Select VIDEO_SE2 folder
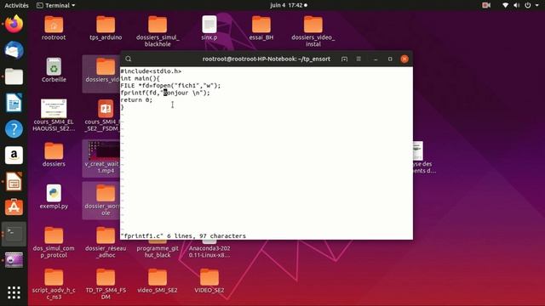This screenshot has width=545, height=306. point(209,281)
